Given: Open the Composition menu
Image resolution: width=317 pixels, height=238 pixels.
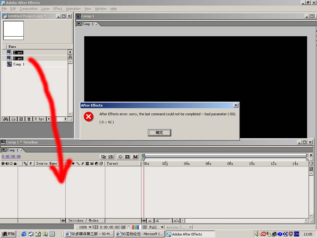Looking at the screenshot, I should [28, 9].
